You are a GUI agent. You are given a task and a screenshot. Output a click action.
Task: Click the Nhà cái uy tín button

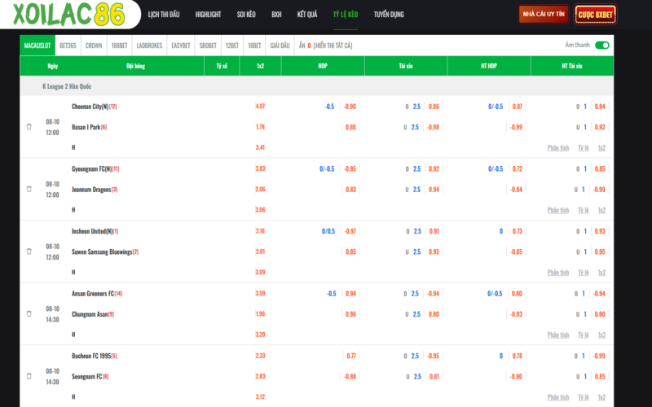pyautogui.click(x=544, y=15)
